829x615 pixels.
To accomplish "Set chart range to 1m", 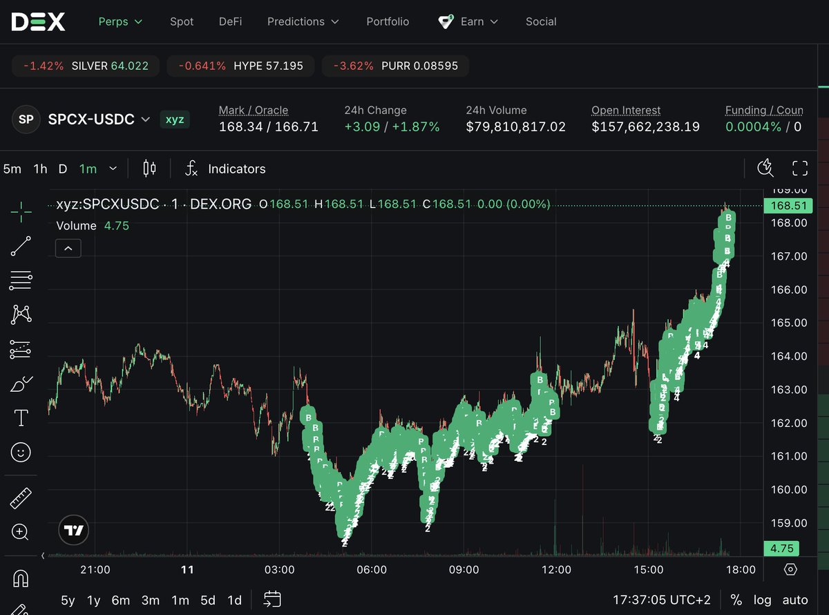I will pyautogui.click(x=180, y=600).
